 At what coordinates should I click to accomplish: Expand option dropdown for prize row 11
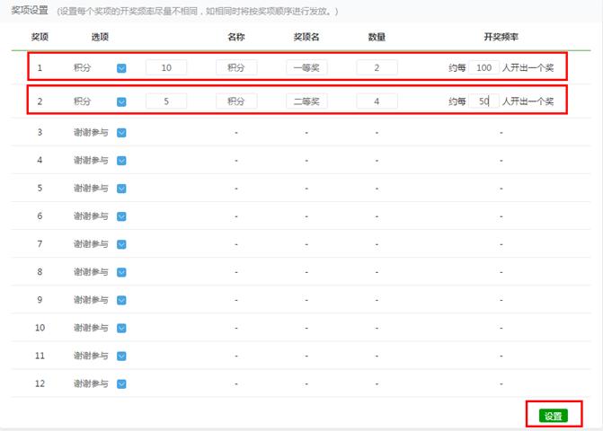(121, 356)
